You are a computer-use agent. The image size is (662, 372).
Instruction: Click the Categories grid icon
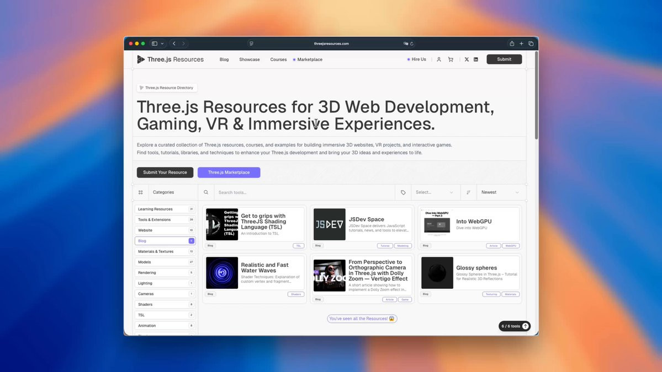[141, 192]
